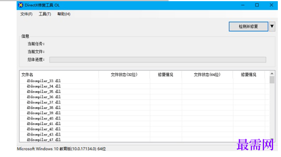
Task: Expand the dropdown arrow beside 检测并修复
Action: pyautogui.click(x=272, y=26)
